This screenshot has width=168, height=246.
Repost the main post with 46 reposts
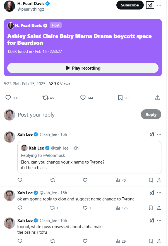pos(45,98)
